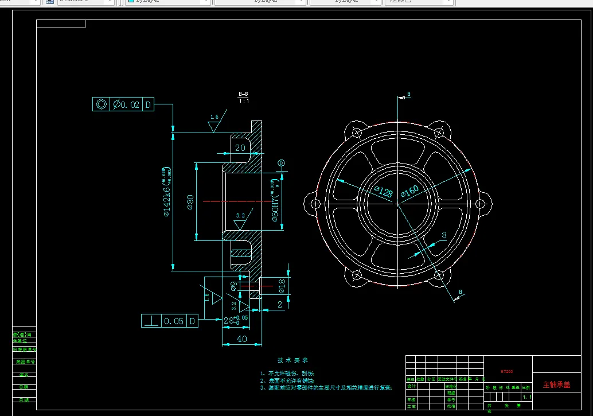The width and height of the screenshot is (593, 416).
Task: Select the Ø142k6 diameter dimension
Action: tap(167, 192)
